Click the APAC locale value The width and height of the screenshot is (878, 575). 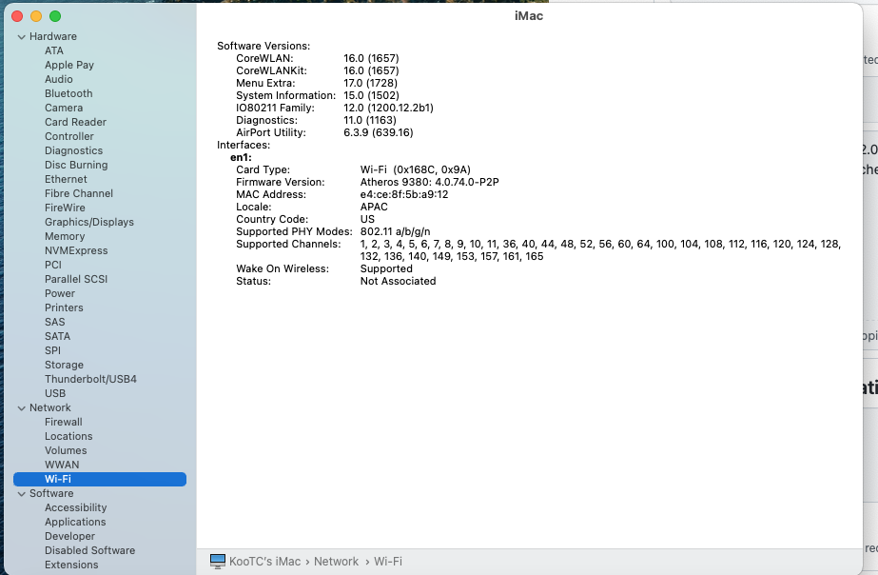[374, 207]
